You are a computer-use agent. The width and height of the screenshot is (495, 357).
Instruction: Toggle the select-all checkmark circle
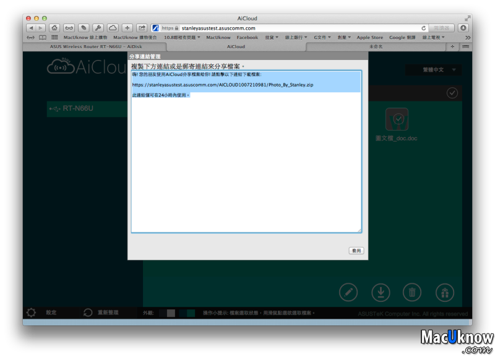tap(452, 93)
